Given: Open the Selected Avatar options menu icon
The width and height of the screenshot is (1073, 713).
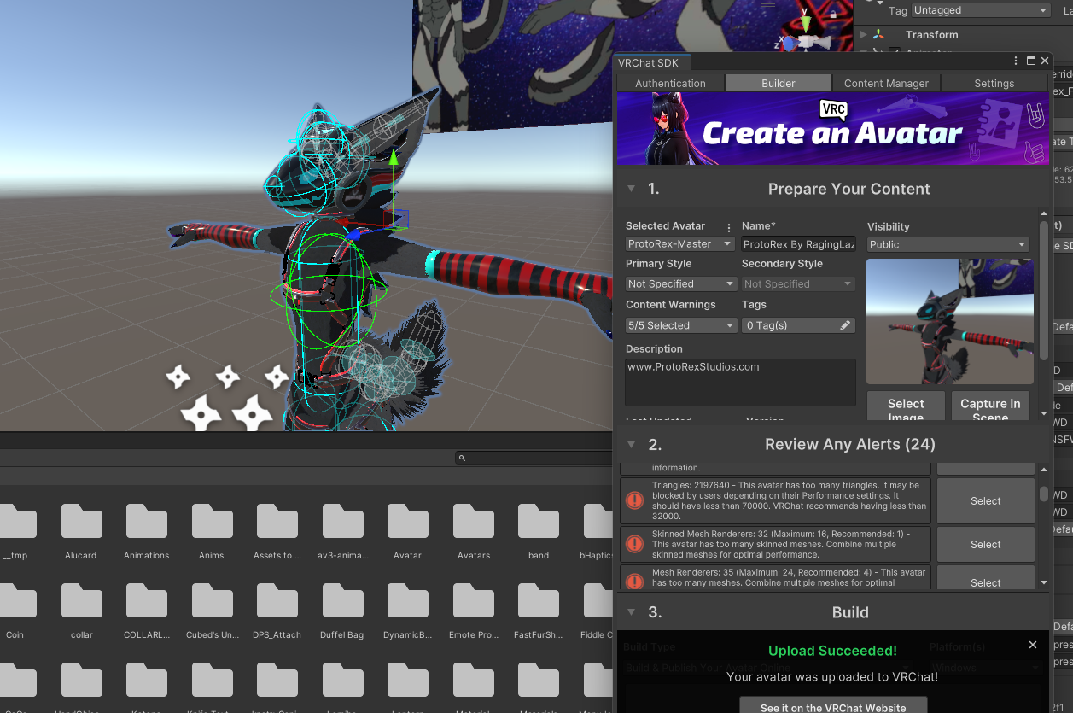Looking at the screenshot, I should (x=729, y=227).
